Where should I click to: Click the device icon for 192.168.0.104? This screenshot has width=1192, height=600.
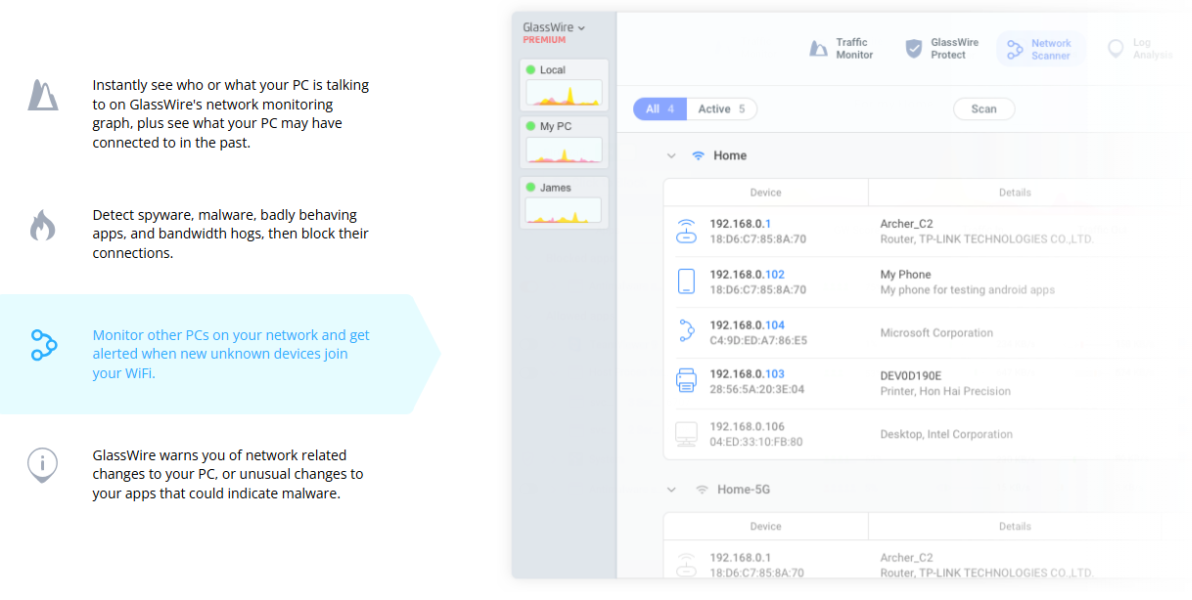pos(686,332)
